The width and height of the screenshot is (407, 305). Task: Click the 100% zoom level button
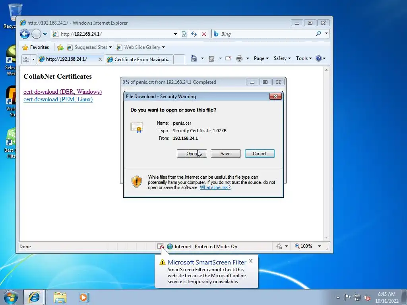[304, 246]
